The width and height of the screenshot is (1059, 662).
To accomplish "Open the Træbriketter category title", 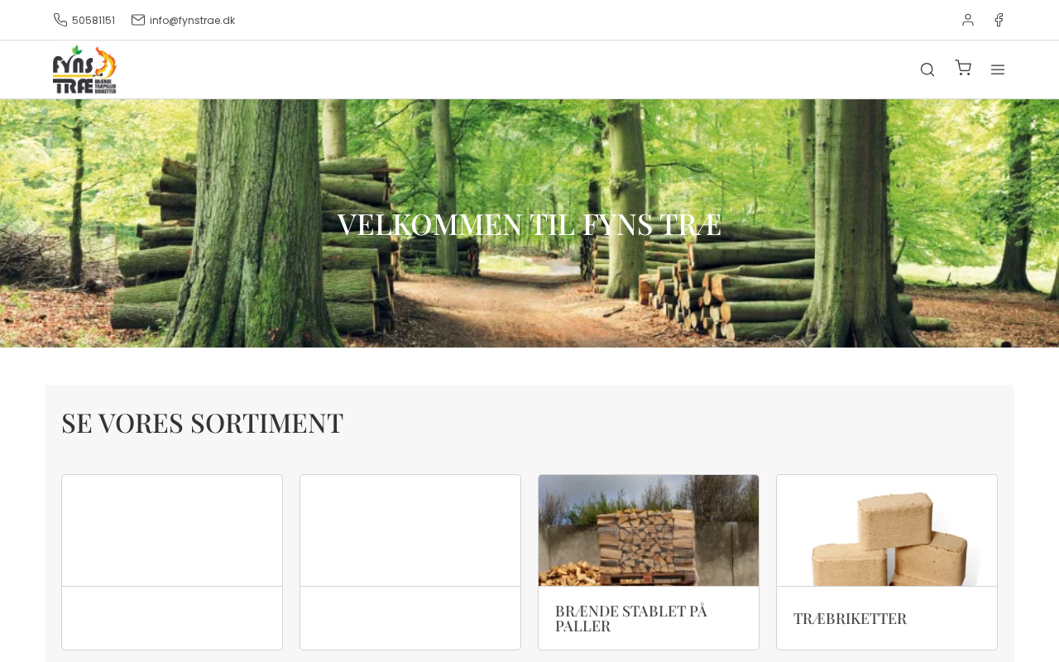I will coord(850,618).
